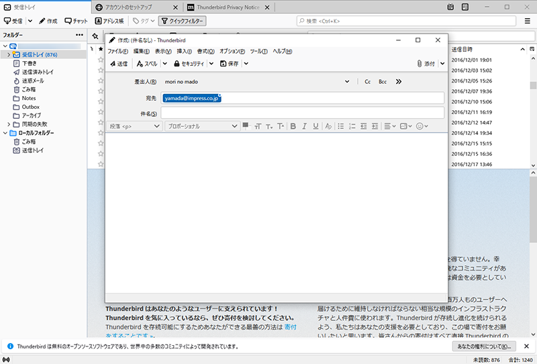
Task: Click あなたの権利について(K)... button
Action: pyautogui.click(x=484, y=347)
